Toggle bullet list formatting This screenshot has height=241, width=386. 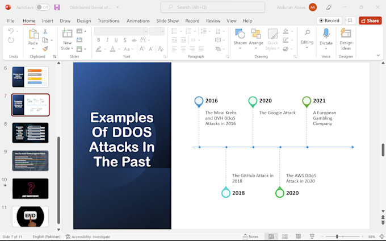pos(174,31)
